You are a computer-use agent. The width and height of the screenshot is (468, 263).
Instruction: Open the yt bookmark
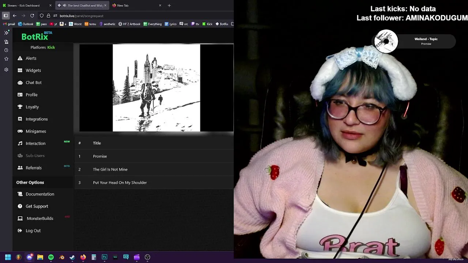[53, 24]
